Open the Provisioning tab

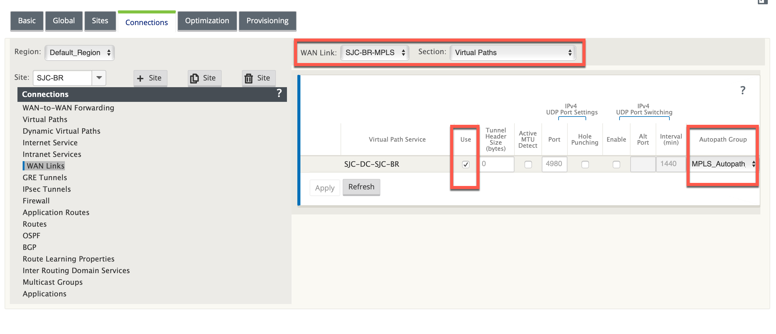(x=267, y=21)
